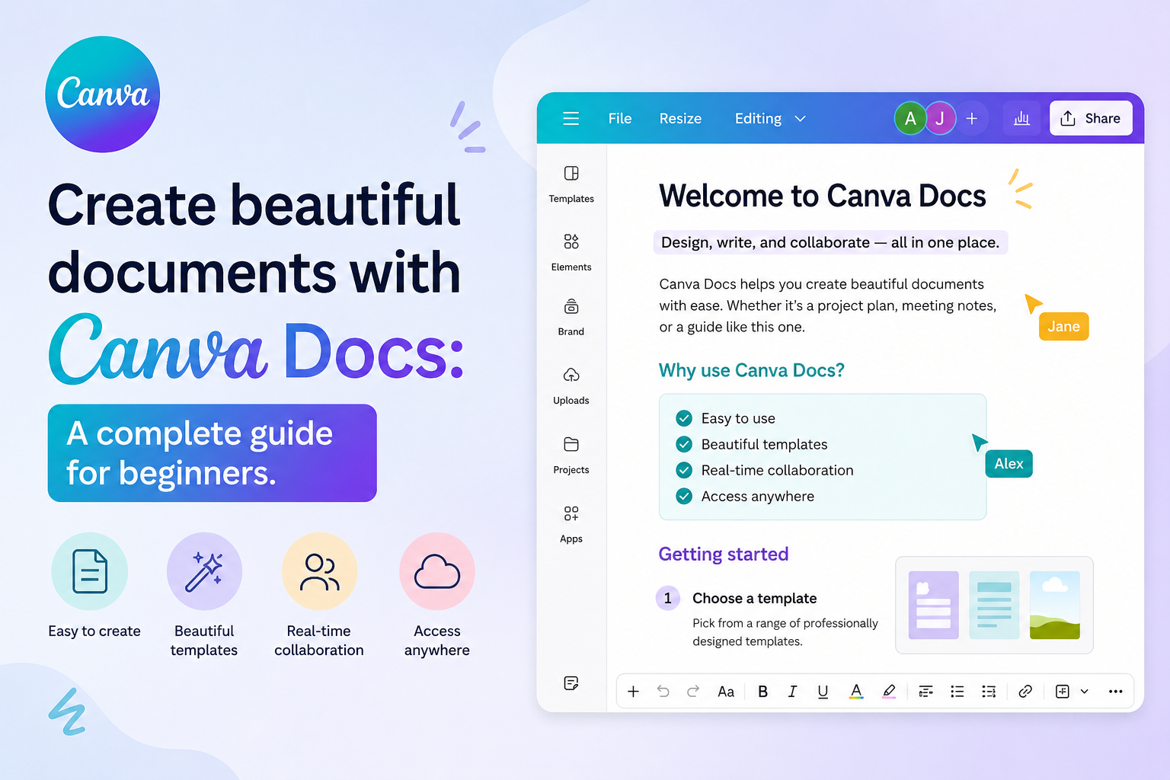Open the Elements sidebar panel
This screenshot has width=1170, height=780.
coord(571,252)
